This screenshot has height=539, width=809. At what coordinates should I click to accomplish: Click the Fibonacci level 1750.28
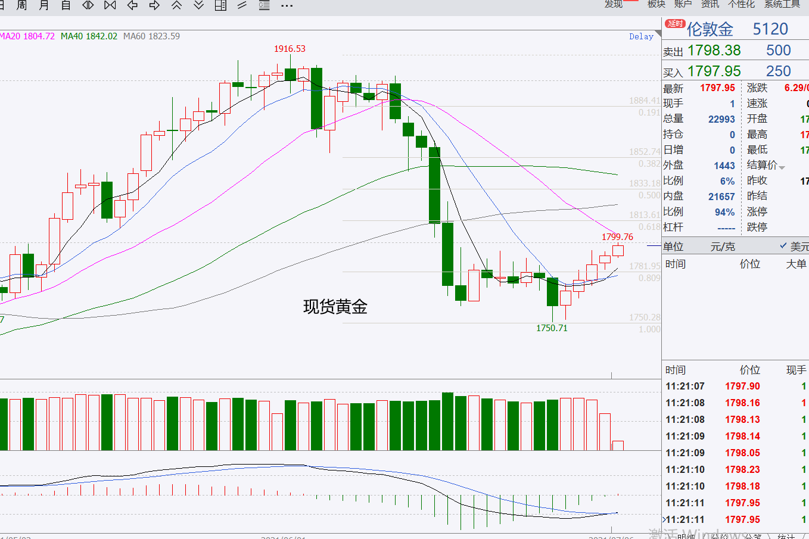[645, 317]
